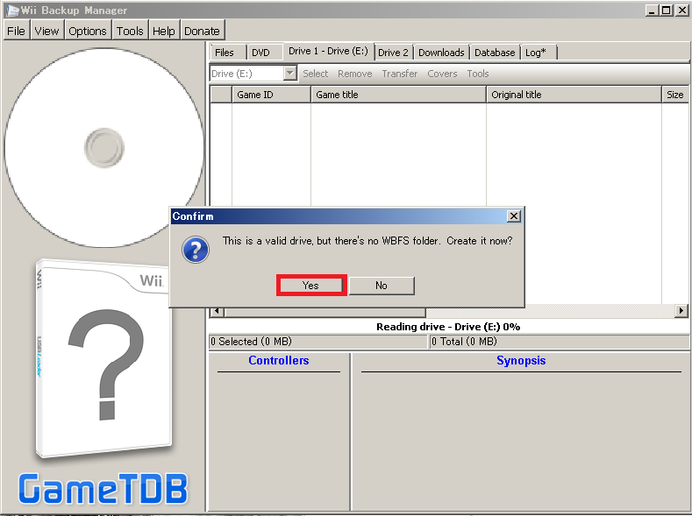Click the Controllers heading
The width and height of the screenshot is (692, 516).
279,360
